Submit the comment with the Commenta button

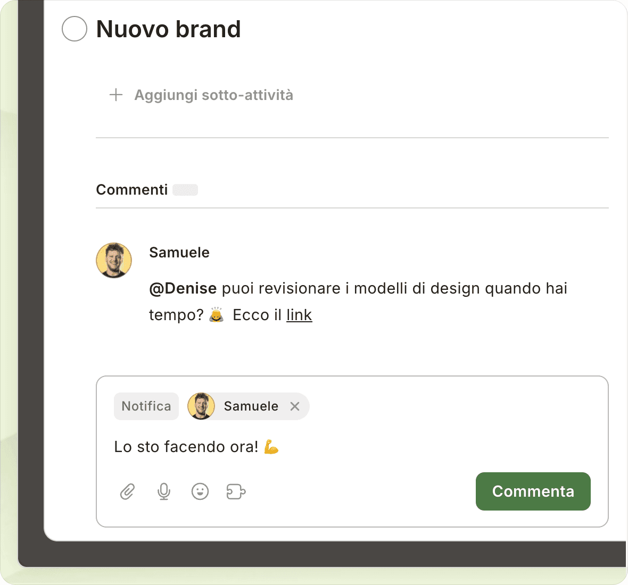[x=533, y=491]
